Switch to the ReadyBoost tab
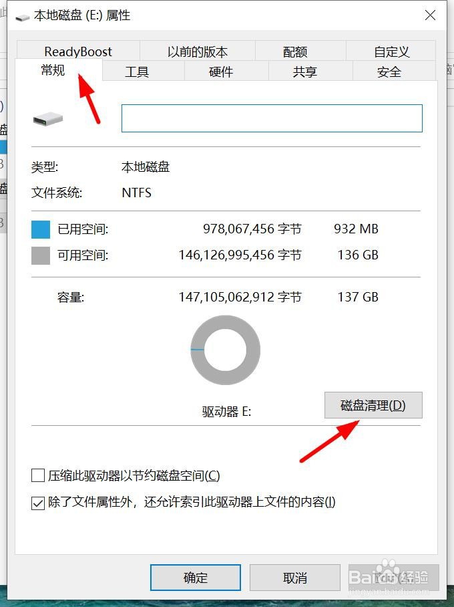 click(x=78, y=51)
